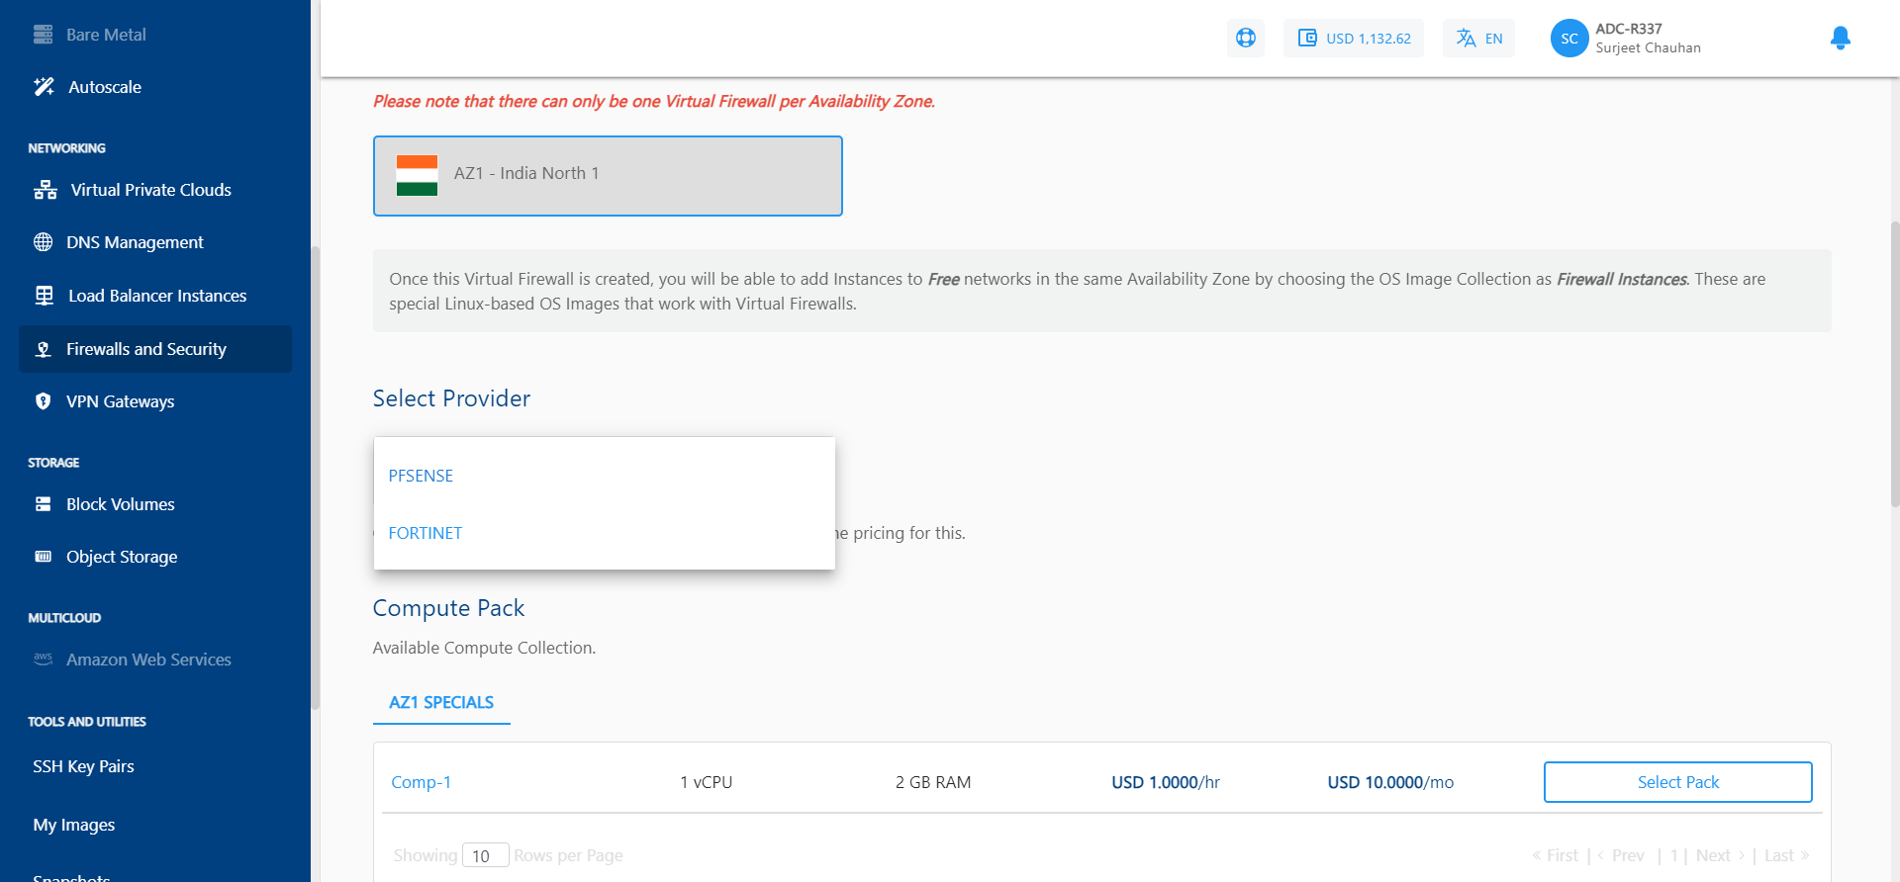Select AZ1 - India North 1 zone
The height and width of the screenshot is (882, 1900).
pyautogui.click(x=608, y=175)
